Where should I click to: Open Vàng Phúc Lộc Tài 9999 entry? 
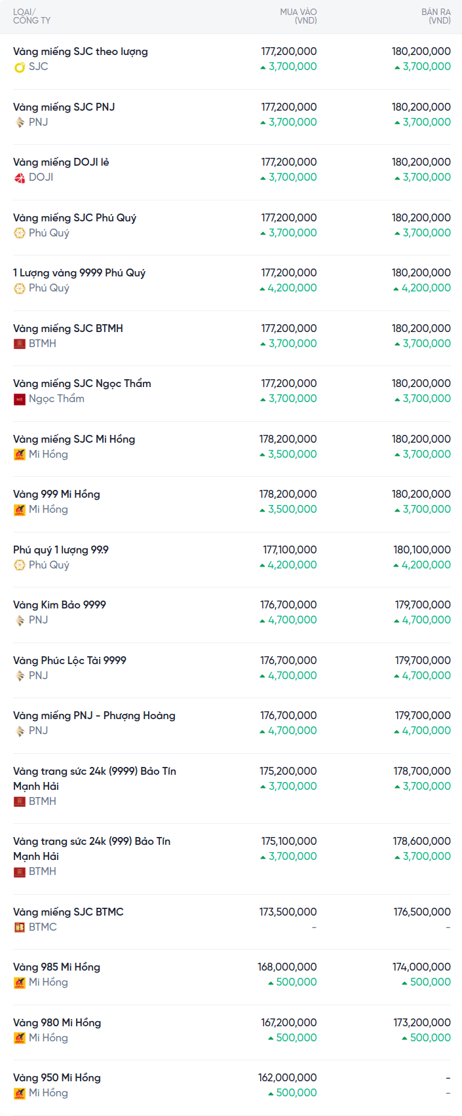pos(69,661)
